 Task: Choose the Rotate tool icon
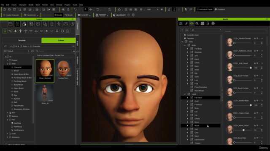[x=98, y=9]
